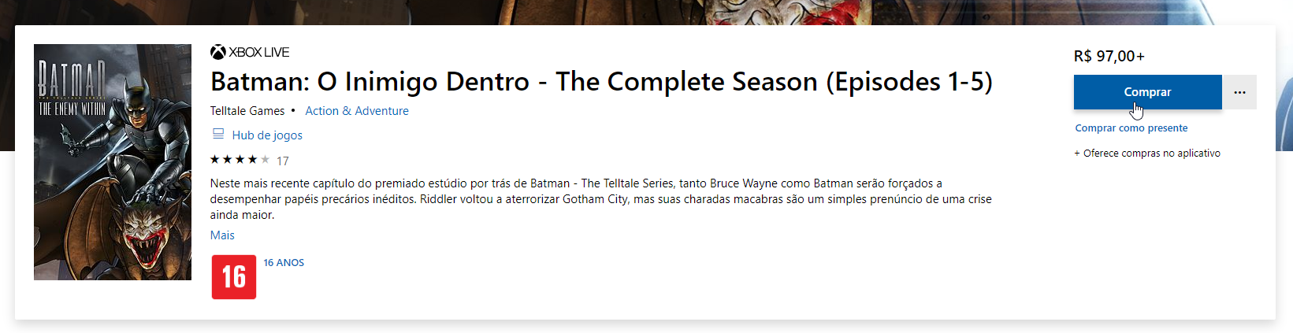This screenshot has width=1293, height=333.
Task: Click the R$ 97,00+ price label
Action: [1109, 56]
